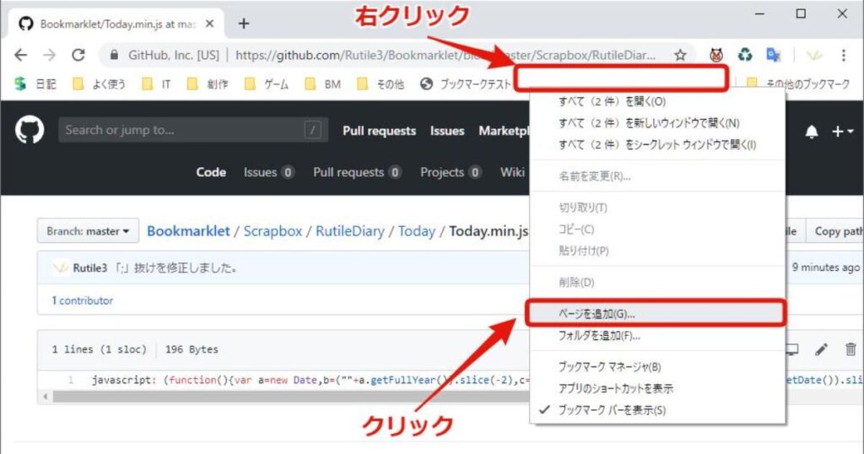Click the Copy path button
The width and height of the screenshot is (864, 454).
[836, 231]
